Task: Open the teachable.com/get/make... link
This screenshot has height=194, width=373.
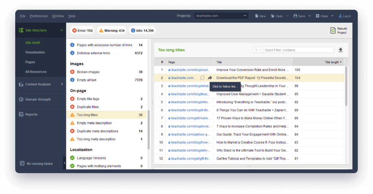Action: click(x=191, y=118)
